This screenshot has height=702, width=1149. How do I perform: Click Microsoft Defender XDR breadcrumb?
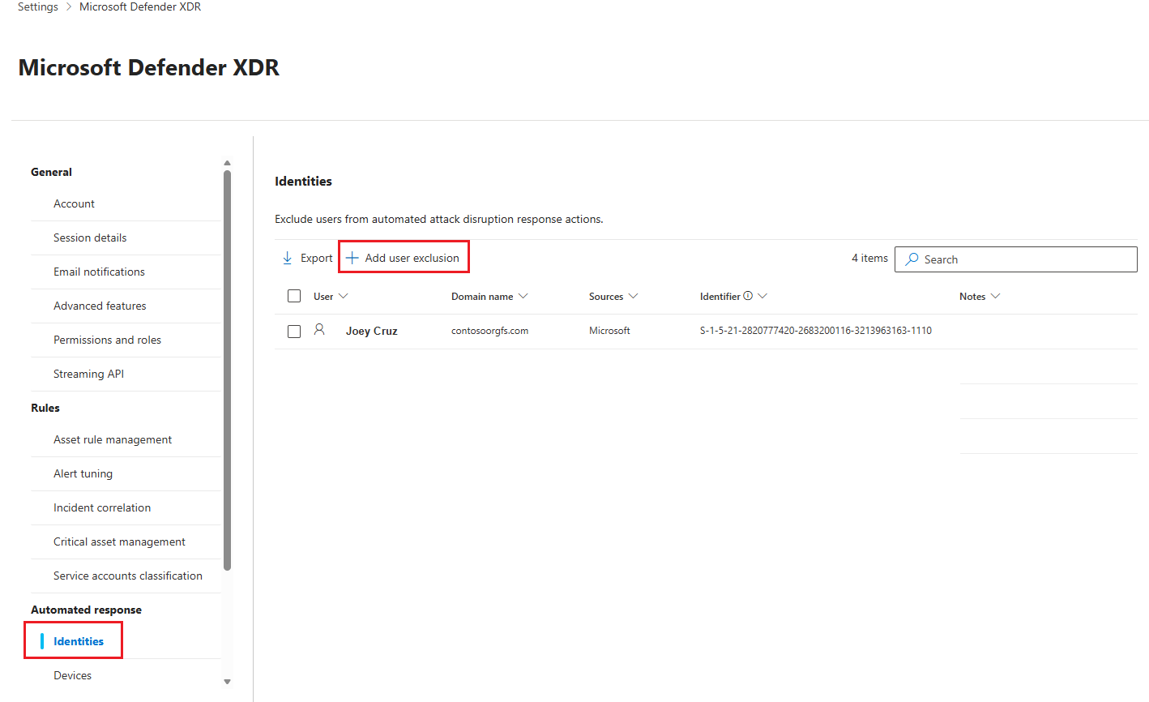(x=140, y=6)
